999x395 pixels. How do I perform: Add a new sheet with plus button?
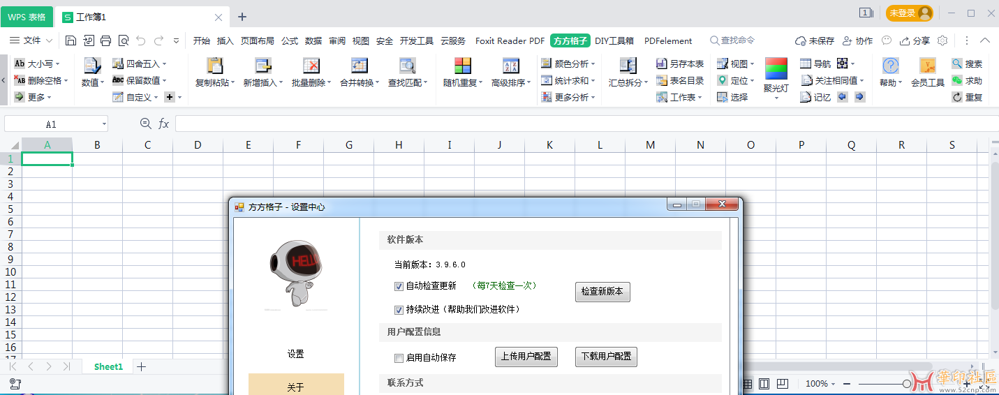coord(142,366)
